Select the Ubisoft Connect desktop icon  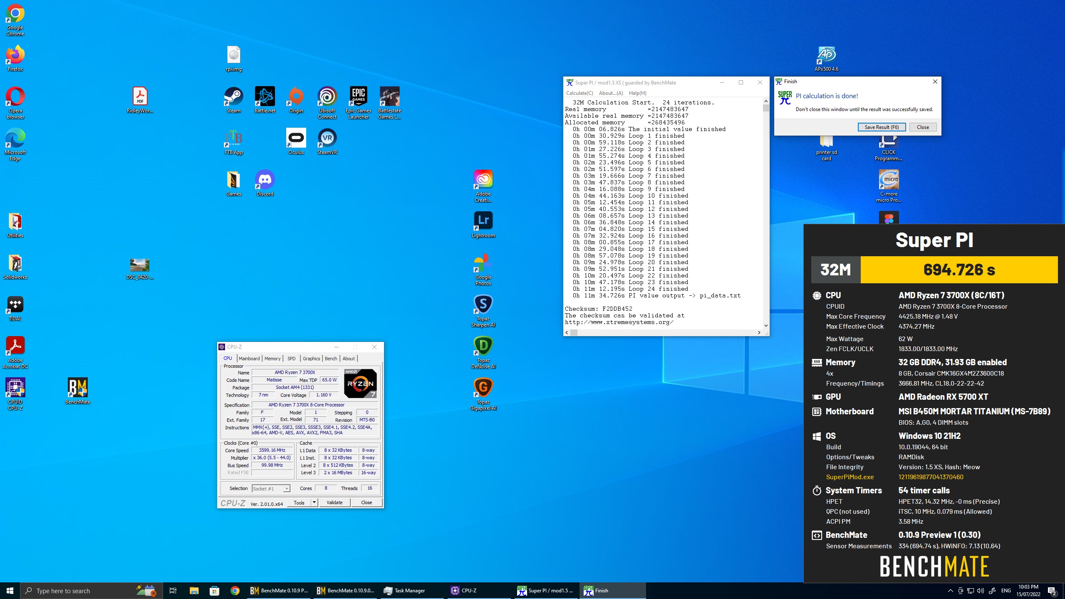click(327, 103)
